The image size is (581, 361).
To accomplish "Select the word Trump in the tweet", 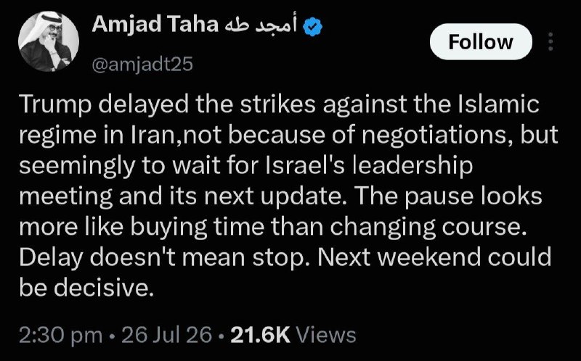I will click(55, 105).
